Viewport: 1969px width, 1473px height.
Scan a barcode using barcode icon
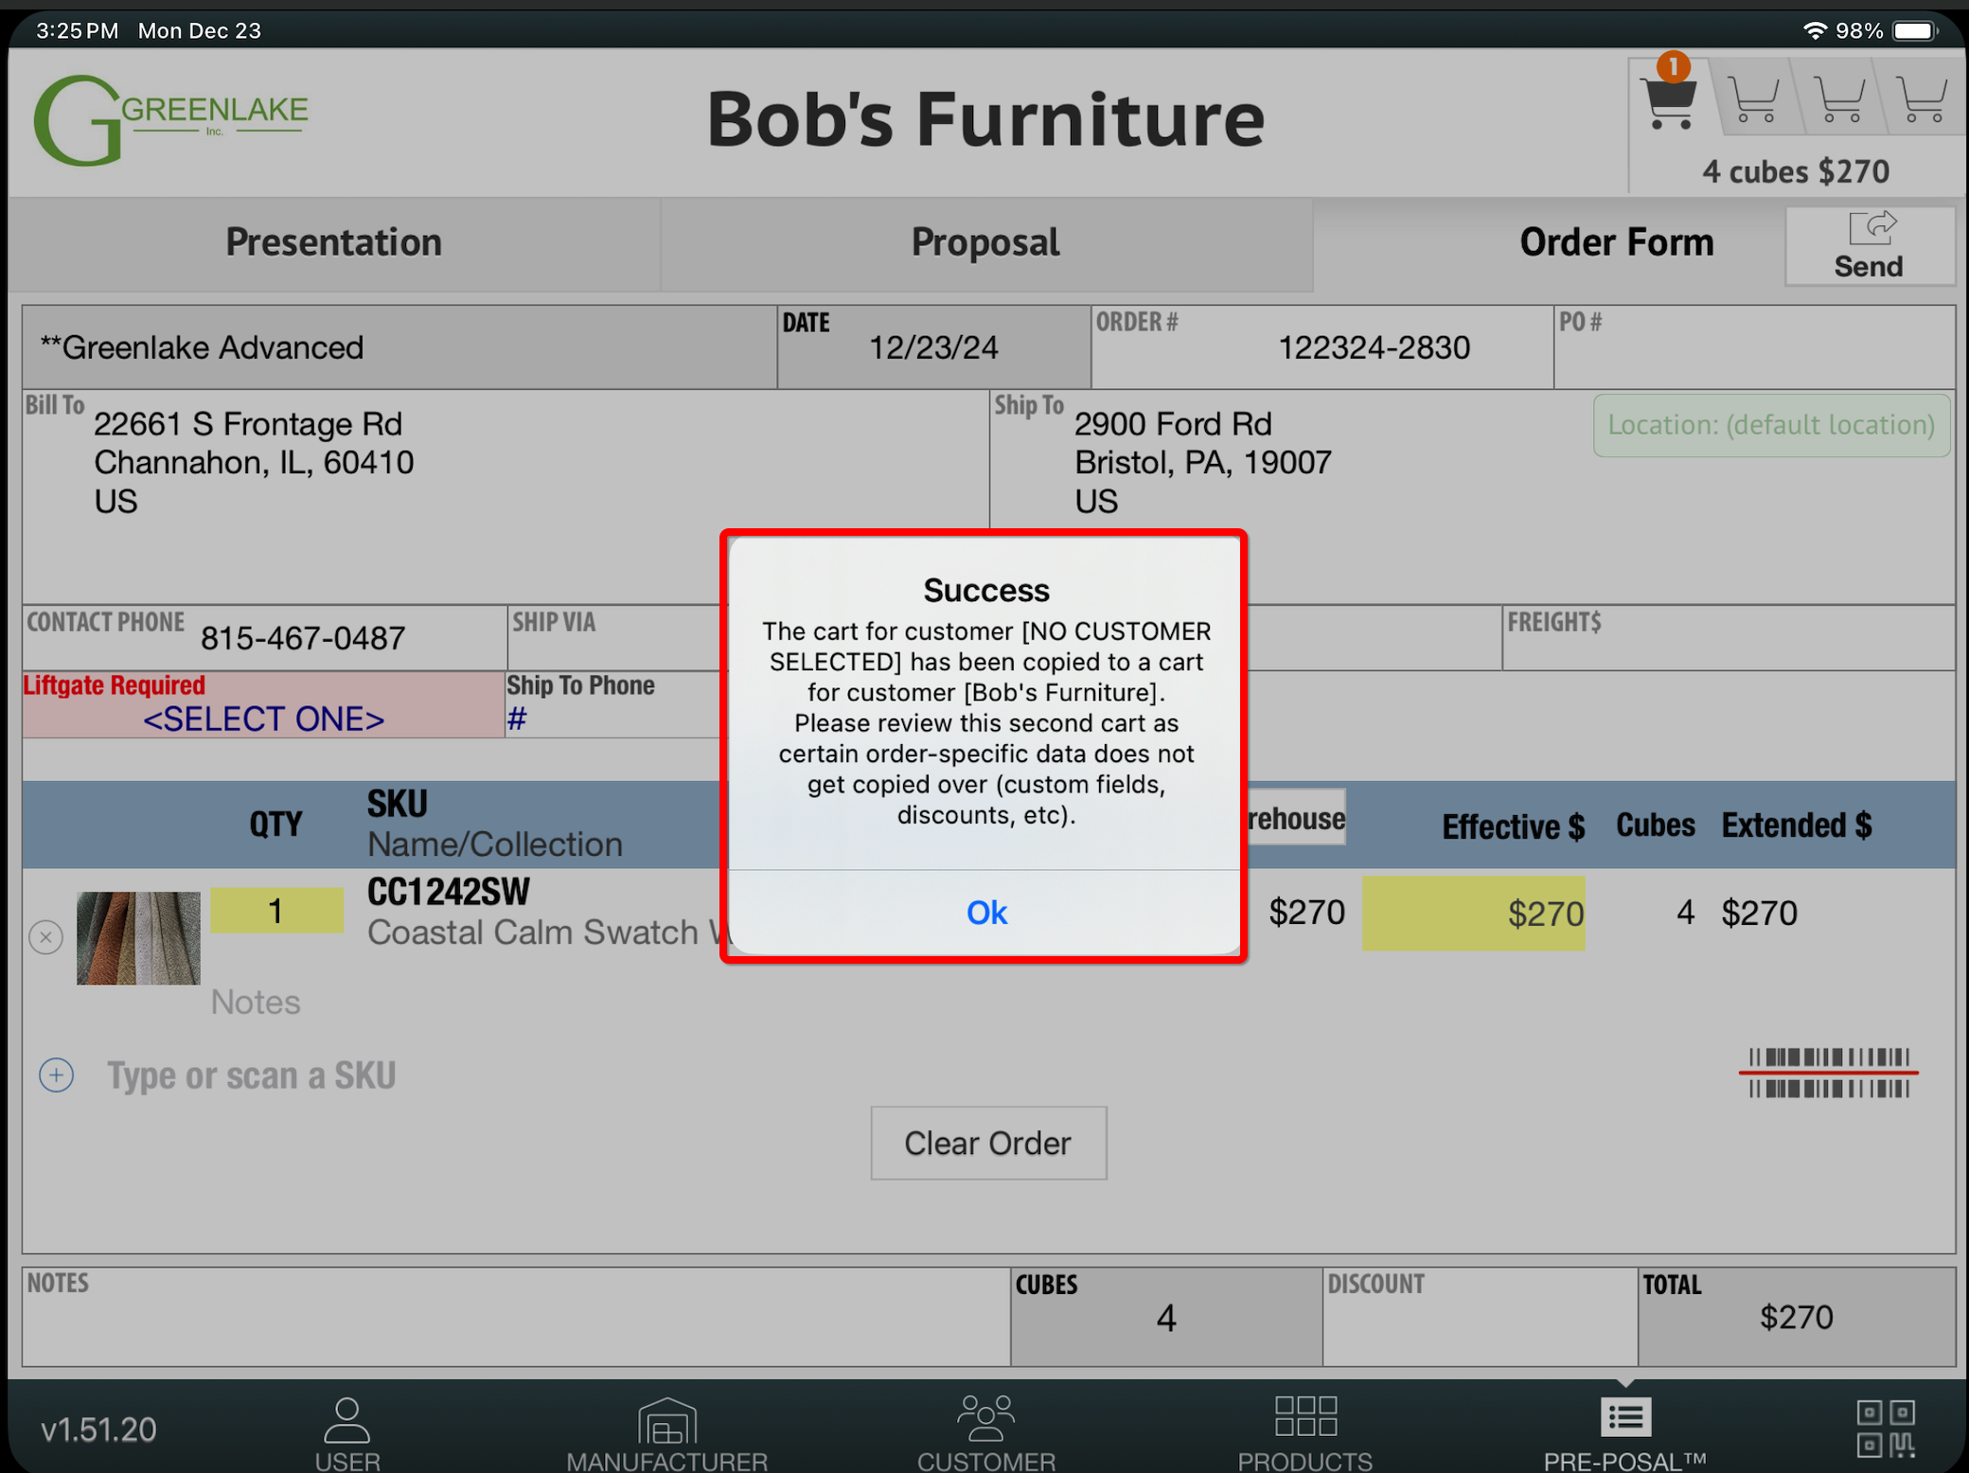(1828, 1073)
